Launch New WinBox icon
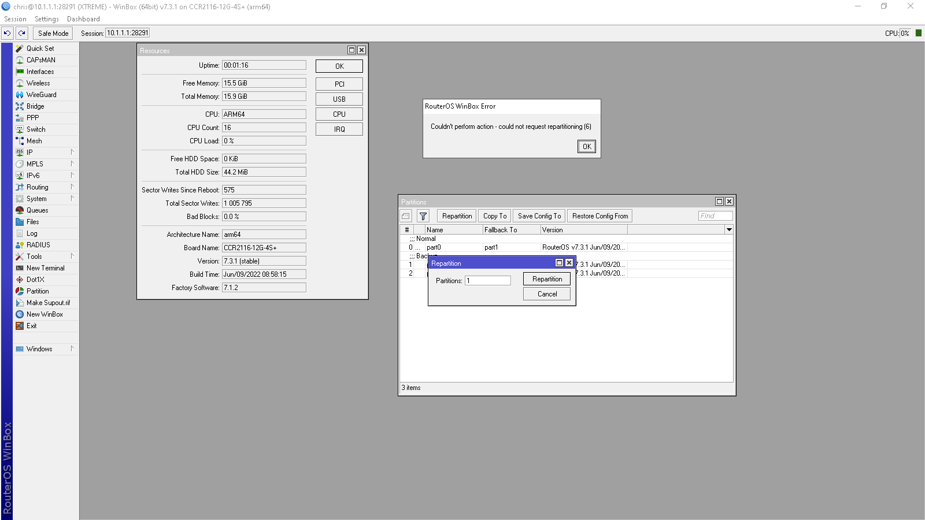The image size is (925, 520). click(x=20, y=314)
